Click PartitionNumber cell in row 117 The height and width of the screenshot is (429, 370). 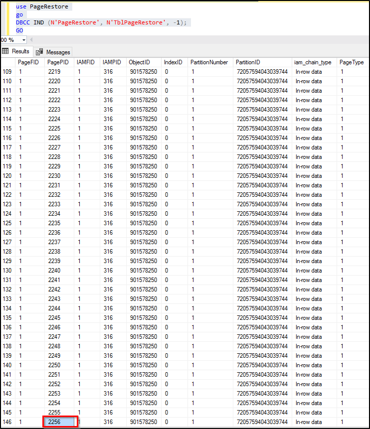(210, 147)
